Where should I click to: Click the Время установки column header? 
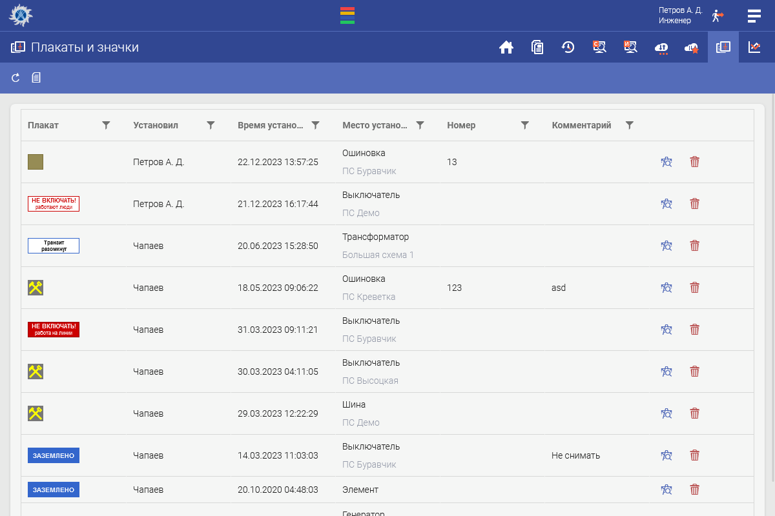pos(270,125)
